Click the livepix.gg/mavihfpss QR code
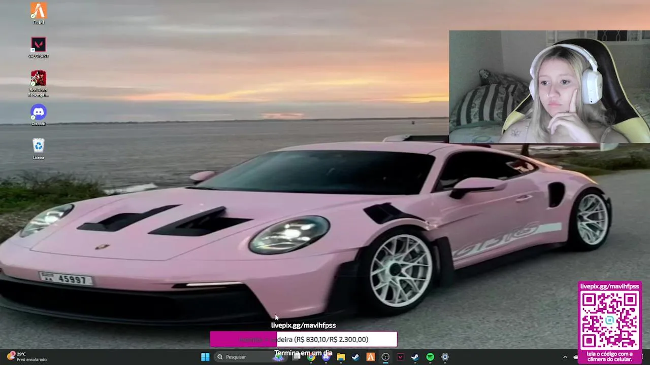The width and height of the screenshot is (650, 365). (x=610, y=320)
